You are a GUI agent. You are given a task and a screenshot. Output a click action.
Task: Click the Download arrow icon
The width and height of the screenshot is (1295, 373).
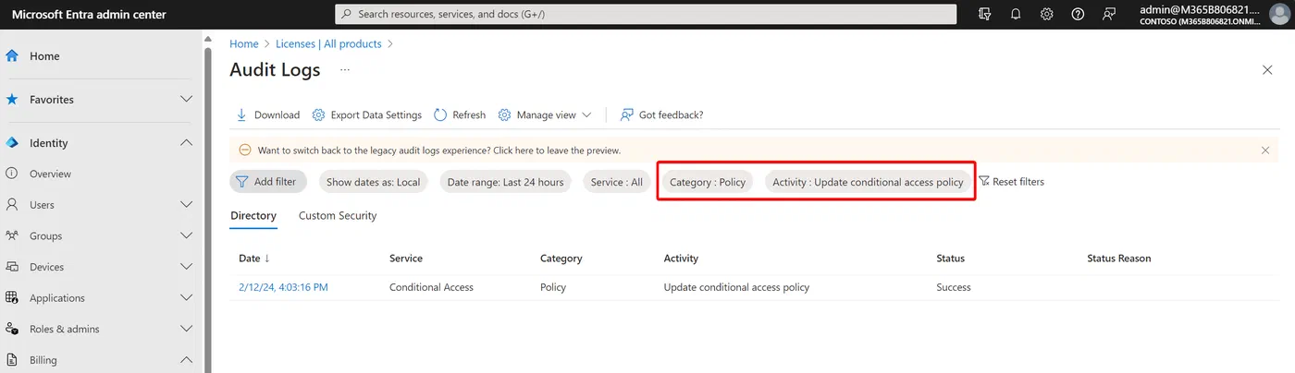pos(241,115)
